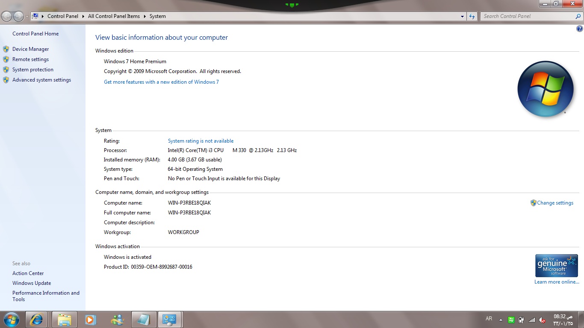Click Change settings link
Screen dimensions: 584x328
(555, 203)
